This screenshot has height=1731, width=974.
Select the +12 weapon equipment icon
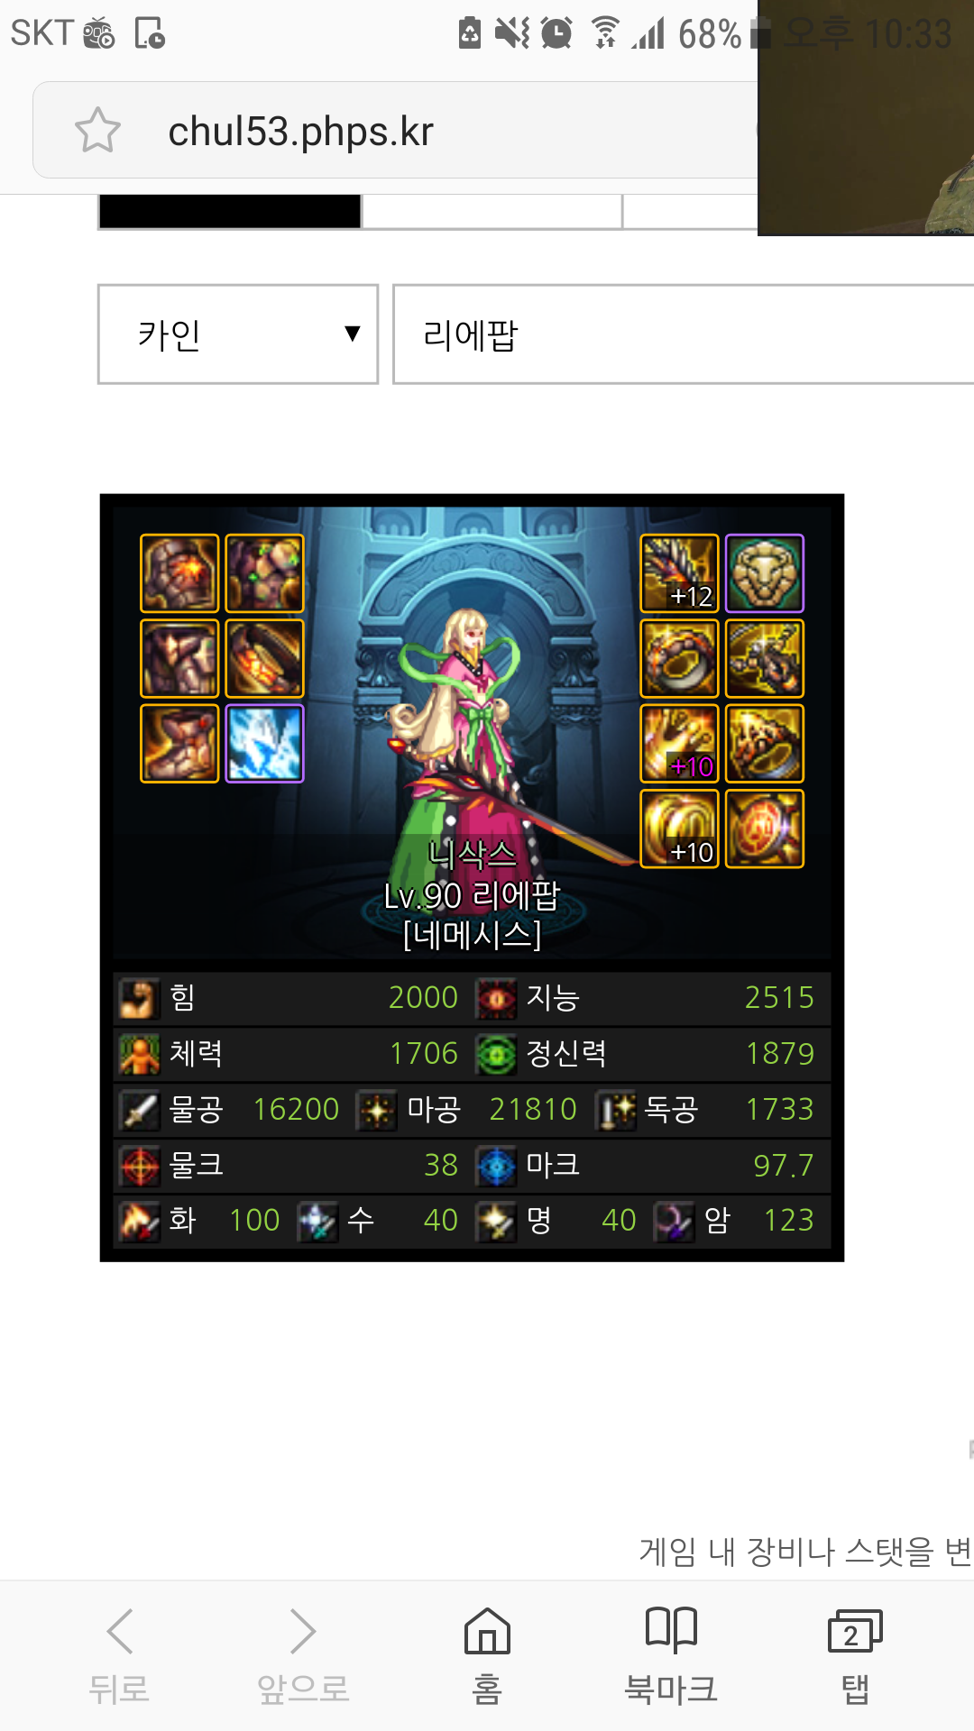pyautogui.click(x=679, y=573)
